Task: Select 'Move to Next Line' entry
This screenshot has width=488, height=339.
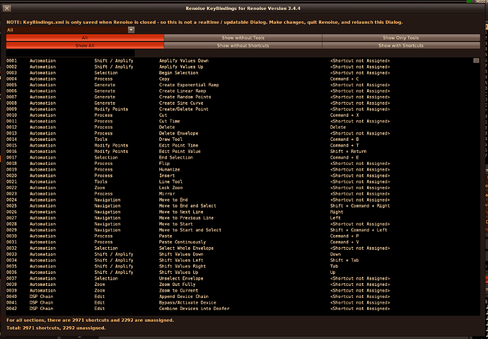Action: coord(181,212)
